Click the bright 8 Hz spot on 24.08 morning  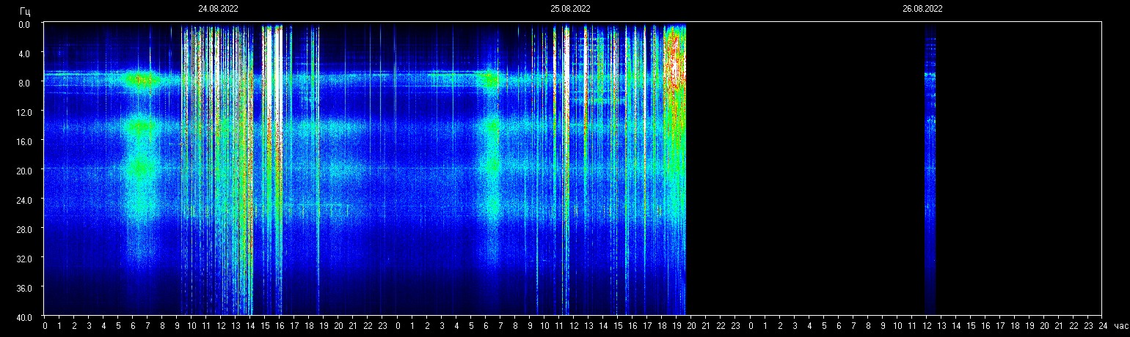coord(140,79)
